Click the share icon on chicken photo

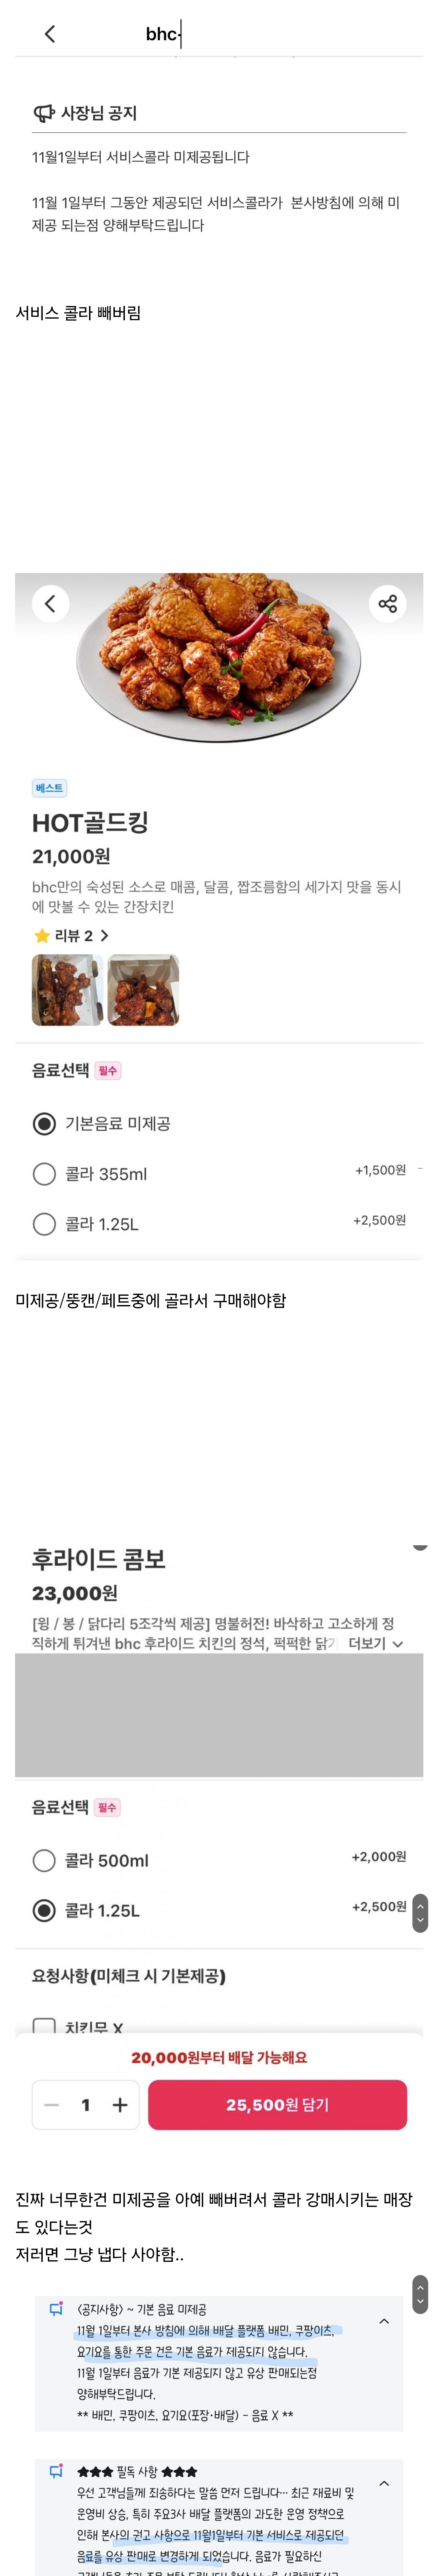387,603
